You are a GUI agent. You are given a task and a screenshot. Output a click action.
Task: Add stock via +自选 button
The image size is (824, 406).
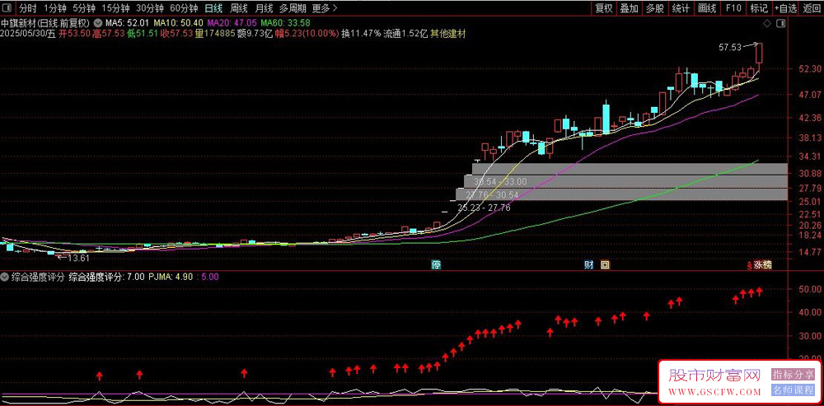coord(785,8)
